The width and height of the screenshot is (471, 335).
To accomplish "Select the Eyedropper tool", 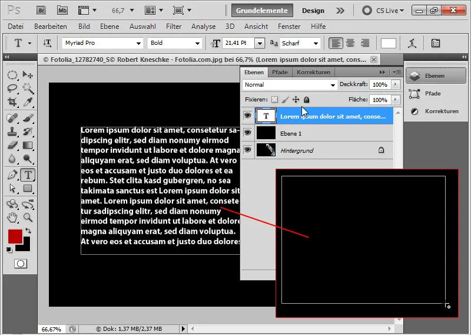I will point(28,101).
